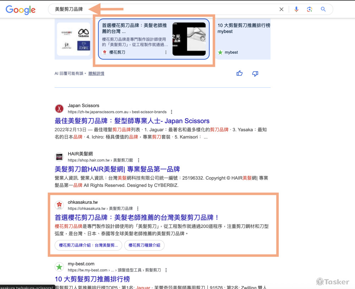Open more options on the 櫻花剪刀 card
This screenshot has width=355, height=289.
point(166,52)
